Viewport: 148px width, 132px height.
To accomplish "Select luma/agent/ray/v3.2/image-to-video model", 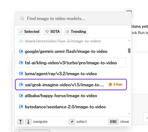I will pyautogui.click(x=71, y=74).
